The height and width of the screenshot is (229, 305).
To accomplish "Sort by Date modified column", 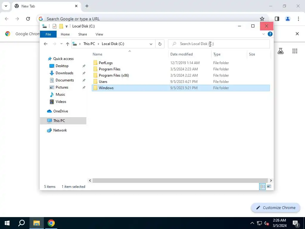I will click(x=190, y=54).
